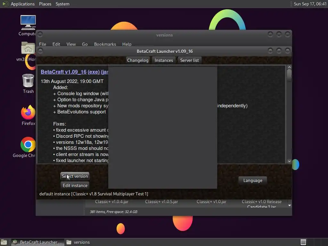
Task: Open the Places menu
Action: [45, 4]
